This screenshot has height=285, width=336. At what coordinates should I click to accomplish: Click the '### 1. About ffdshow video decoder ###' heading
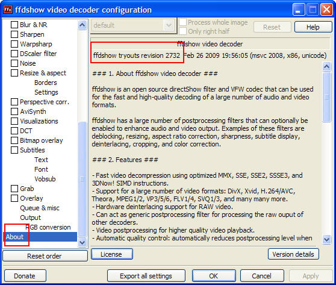(x=155, y=74)
